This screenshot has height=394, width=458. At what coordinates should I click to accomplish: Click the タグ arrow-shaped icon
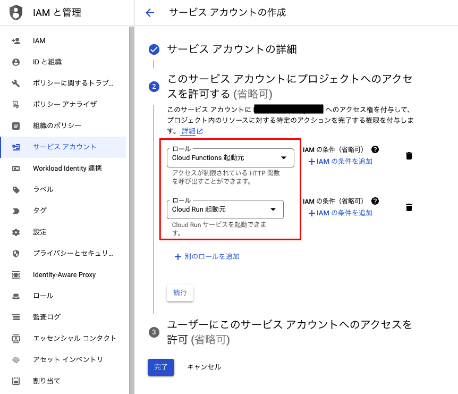coord(16,211)
